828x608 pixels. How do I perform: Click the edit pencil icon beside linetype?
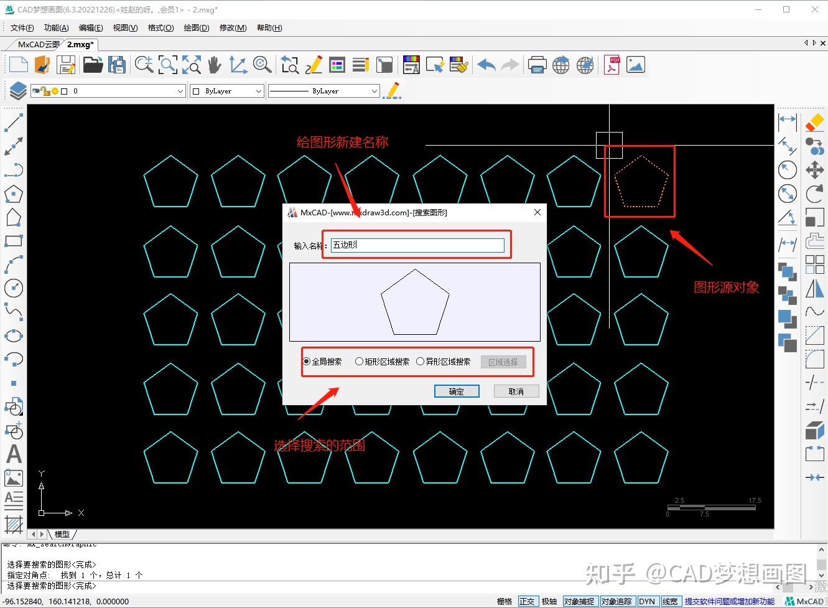392,91
